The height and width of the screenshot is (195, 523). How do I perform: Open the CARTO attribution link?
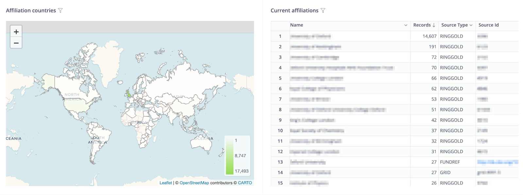coord(245,183)
